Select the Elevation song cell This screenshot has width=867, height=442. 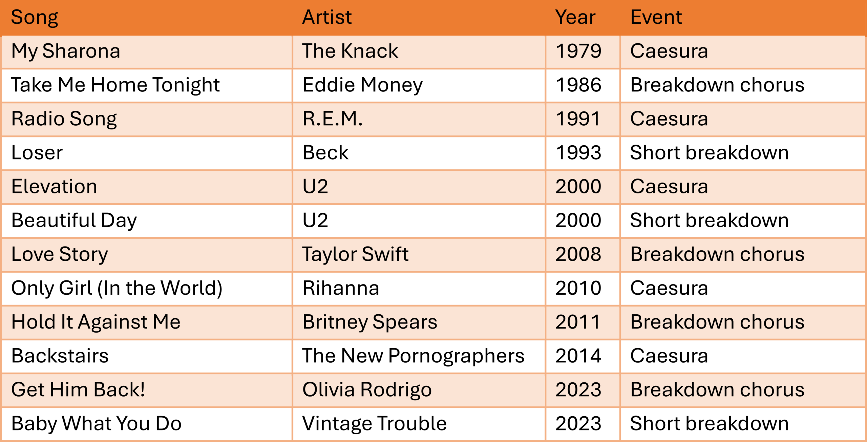click(x=147, y=187)
